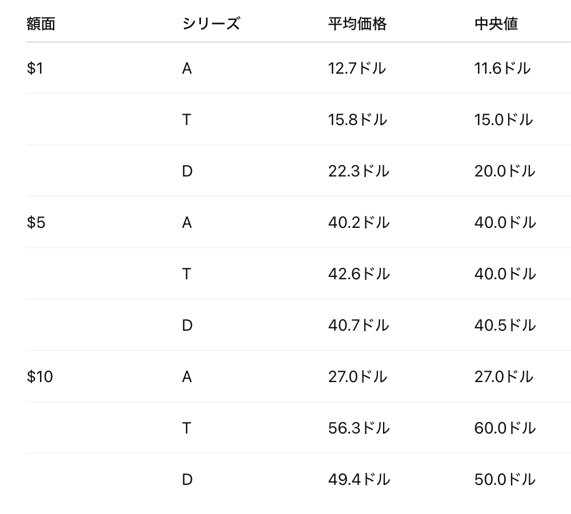Select the 50.0ドル median cell
The image size is (571, 514).
(505, 480)
